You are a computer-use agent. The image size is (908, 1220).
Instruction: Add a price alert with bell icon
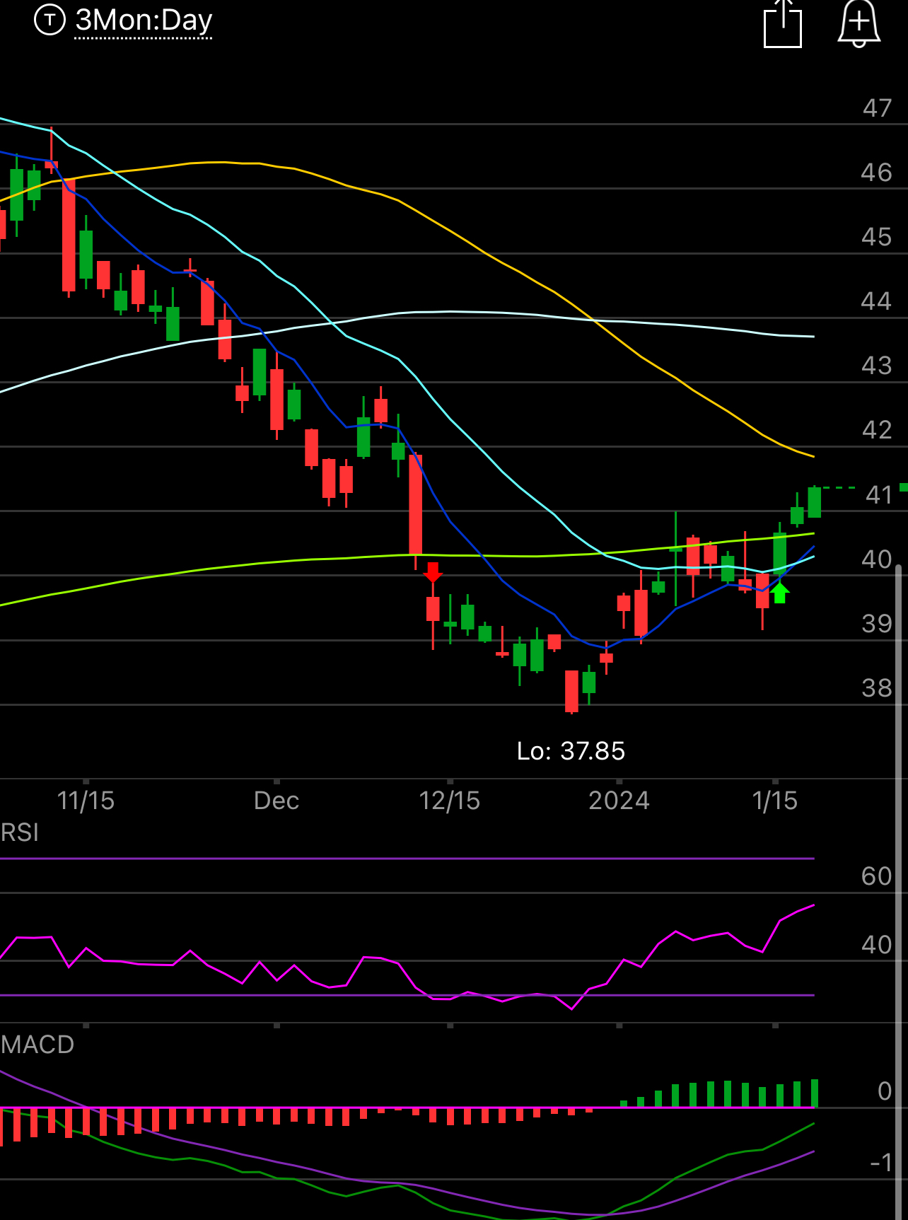point(858,24)
